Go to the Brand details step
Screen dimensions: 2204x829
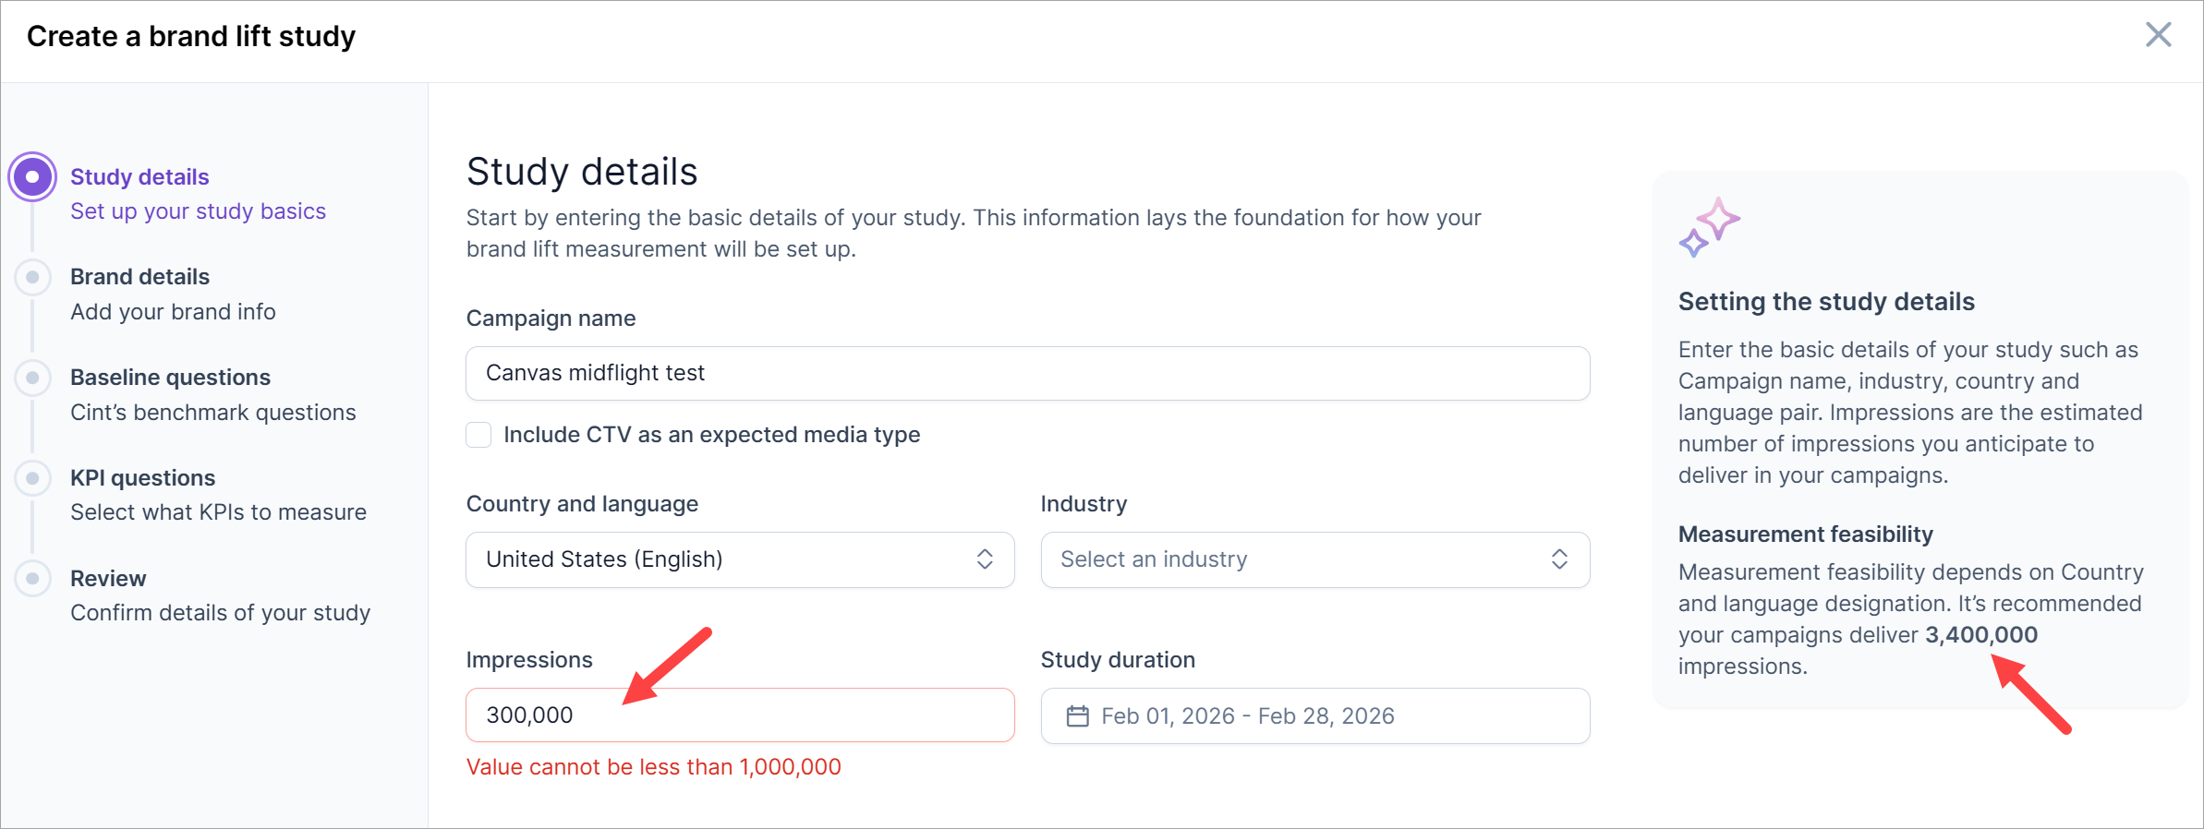coord(140,277)
